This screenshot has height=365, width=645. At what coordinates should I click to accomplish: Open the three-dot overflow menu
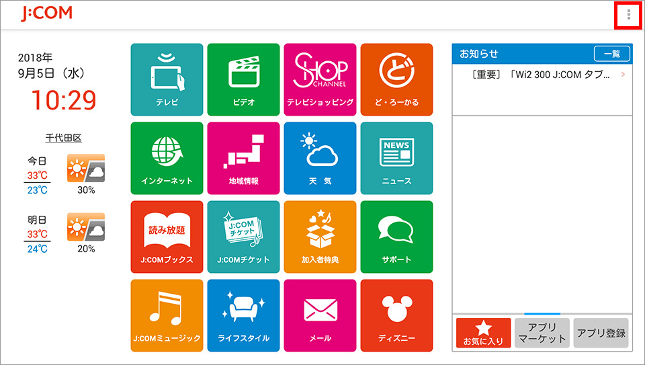tap(628, 15)
